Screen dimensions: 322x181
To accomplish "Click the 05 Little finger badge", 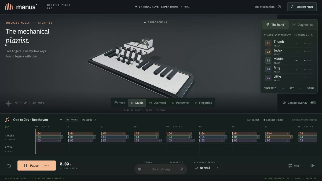I will [268, 78].
